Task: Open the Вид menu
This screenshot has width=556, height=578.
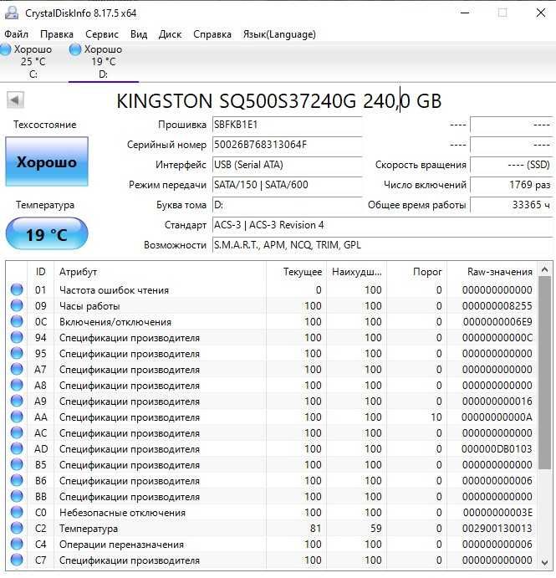Action: click(139, 34)
